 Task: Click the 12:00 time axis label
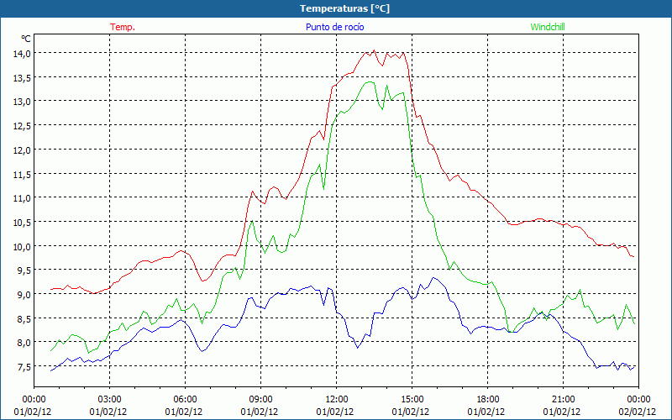pos(337,400)
